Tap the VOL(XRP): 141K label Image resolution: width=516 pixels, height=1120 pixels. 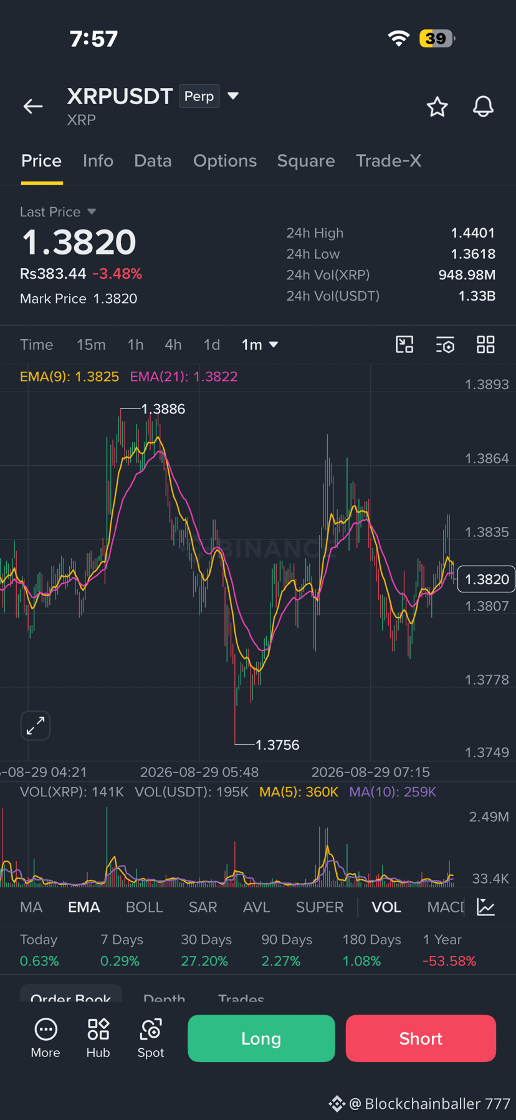[x=72, y=791]
